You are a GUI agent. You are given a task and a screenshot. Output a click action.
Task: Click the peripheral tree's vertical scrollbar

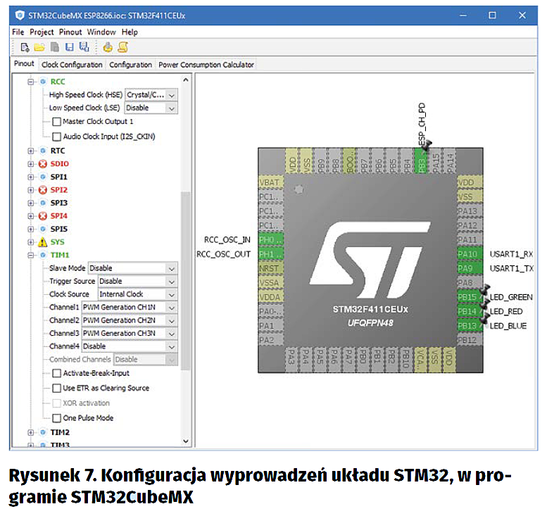[185, 282]
